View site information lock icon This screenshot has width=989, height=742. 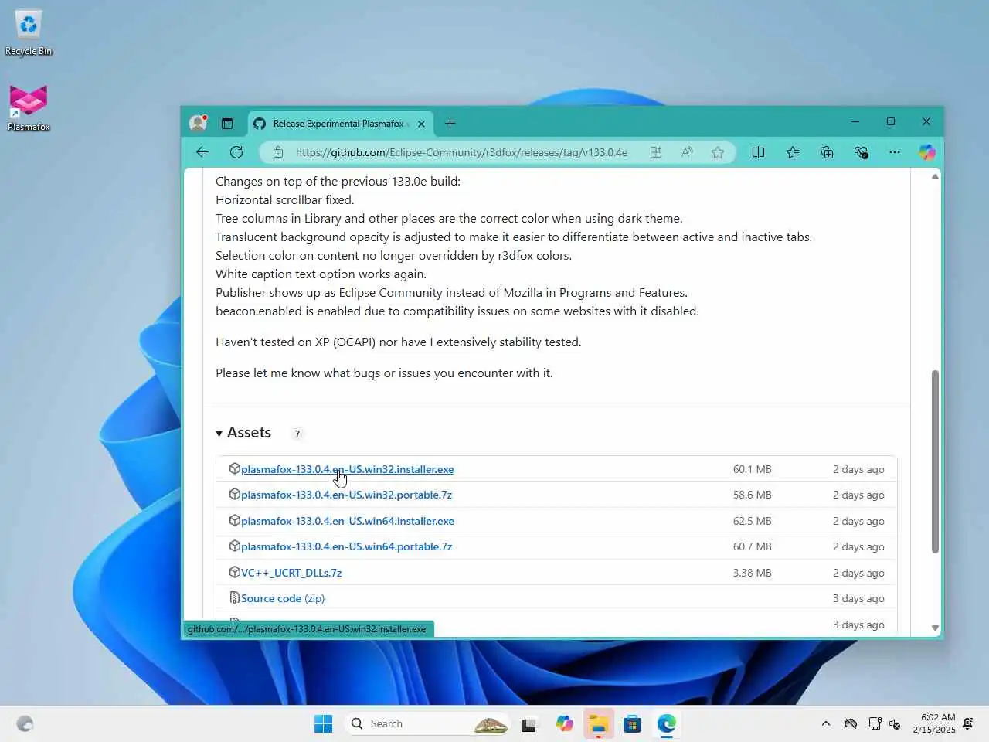(x=278, y=152)
